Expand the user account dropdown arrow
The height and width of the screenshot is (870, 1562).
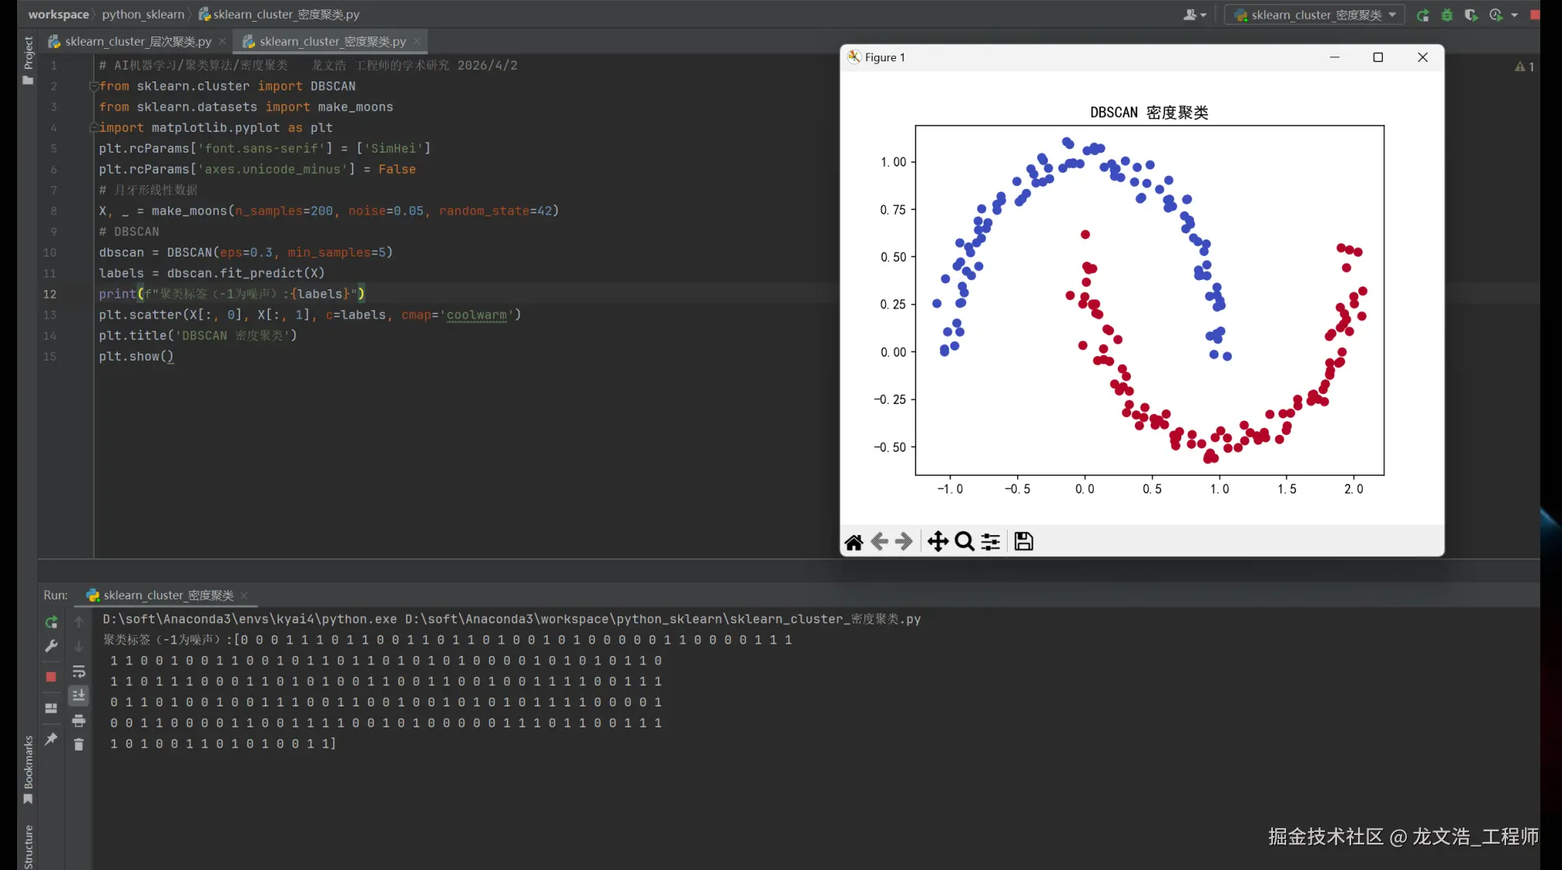pyautogui.click(x=1203, y=15)
